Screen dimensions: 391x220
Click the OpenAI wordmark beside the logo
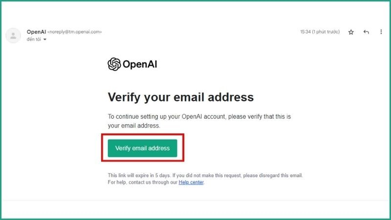(140, 64)
